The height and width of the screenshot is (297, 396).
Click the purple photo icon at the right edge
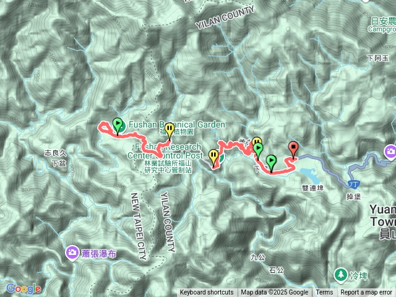390,152
